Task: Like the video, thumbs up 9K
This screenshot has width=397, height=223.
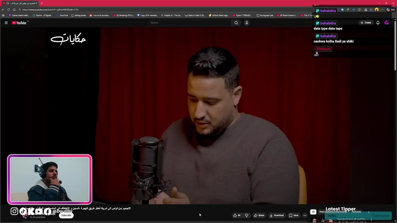Action: 237,215
